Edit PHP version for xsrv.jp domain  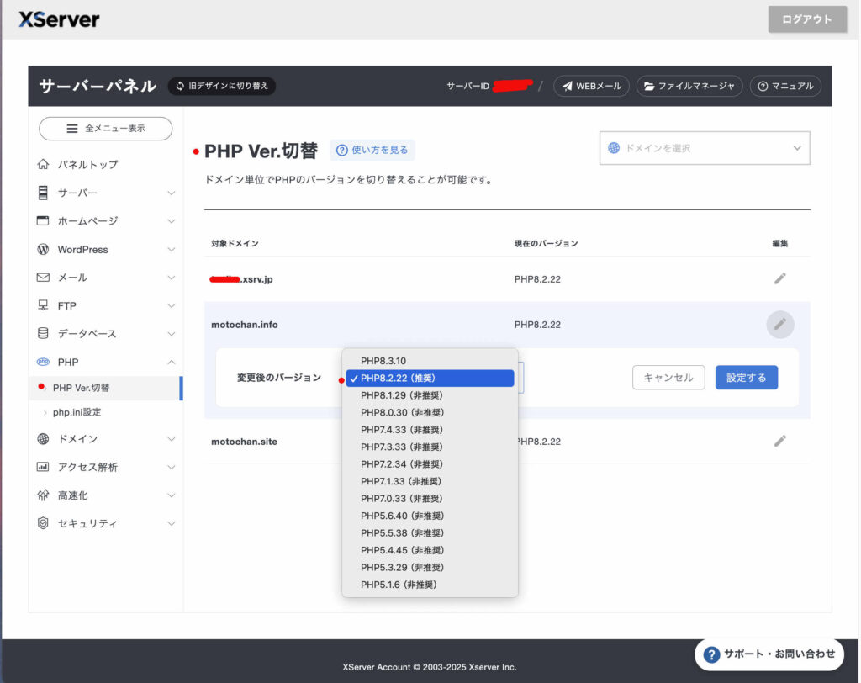[x=779, y=278]
